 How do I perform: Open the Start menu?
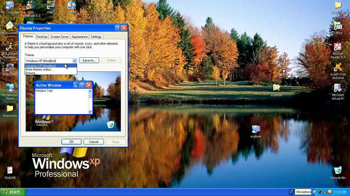tap(13, 192)
